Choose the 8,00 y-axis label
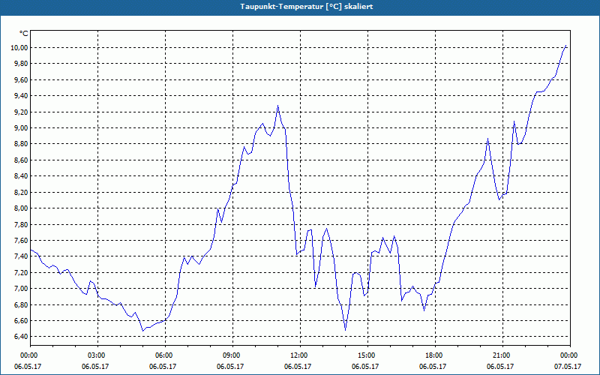Screen dimensions: 600x375 tap(21, 208)
